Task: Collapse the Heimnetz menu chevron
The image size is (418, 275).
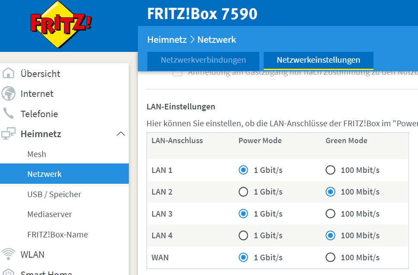Action: click(121, 134)
